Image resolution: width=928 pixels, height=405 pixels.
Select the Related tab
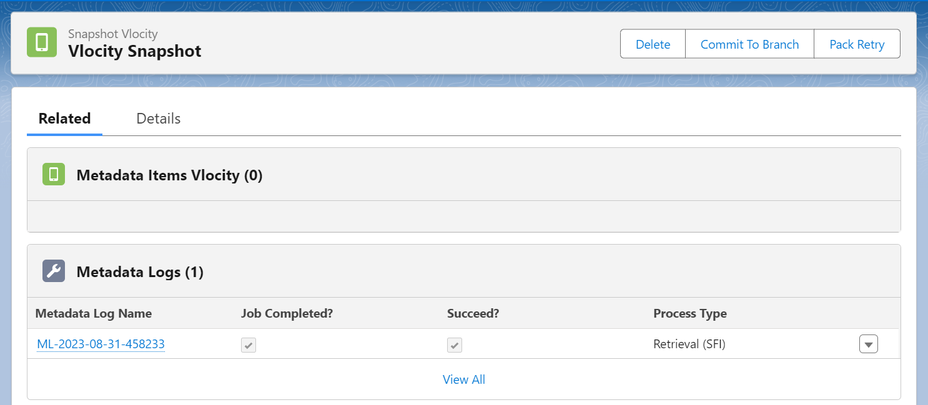[64, 119]
